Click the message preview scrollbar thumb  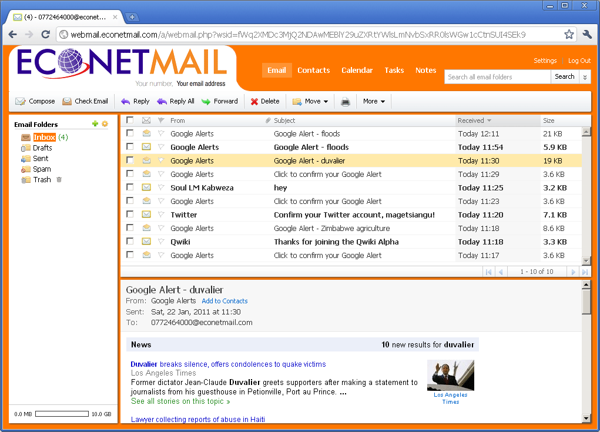coord(586,302)
